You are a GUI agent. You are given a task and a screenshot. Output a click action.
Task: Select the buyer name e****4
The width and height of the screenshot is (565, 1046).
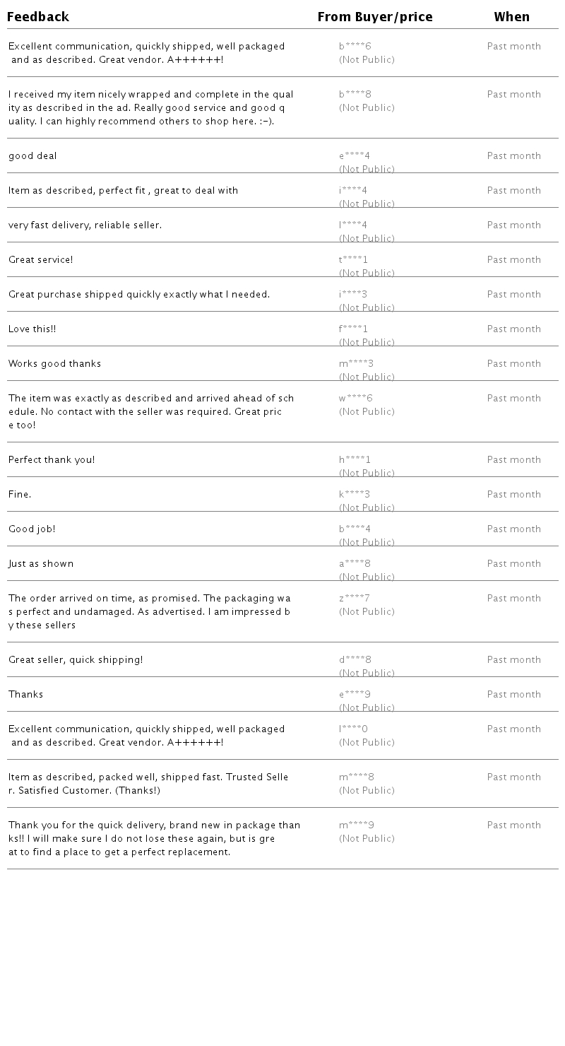[x=355, y=156]
